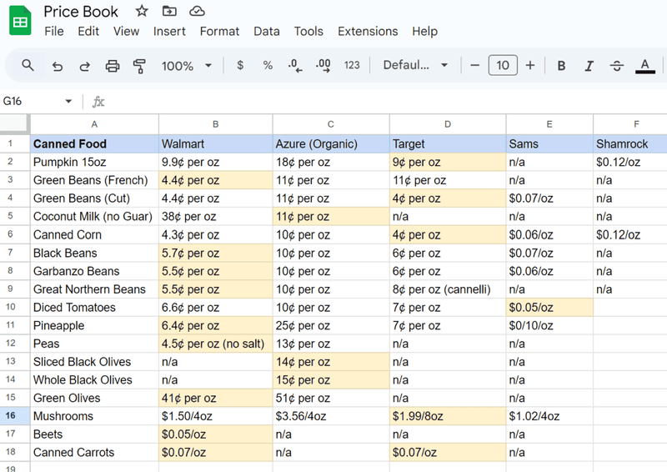Viewport: 667px width, 472px height.
Task: Star the Price Book document
Action: [x=142, y=11]
